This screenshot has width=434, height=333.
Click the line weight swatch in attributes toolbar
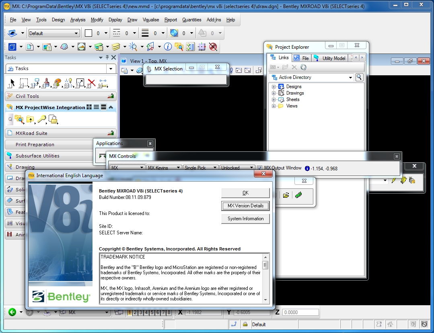click(145, 33)
